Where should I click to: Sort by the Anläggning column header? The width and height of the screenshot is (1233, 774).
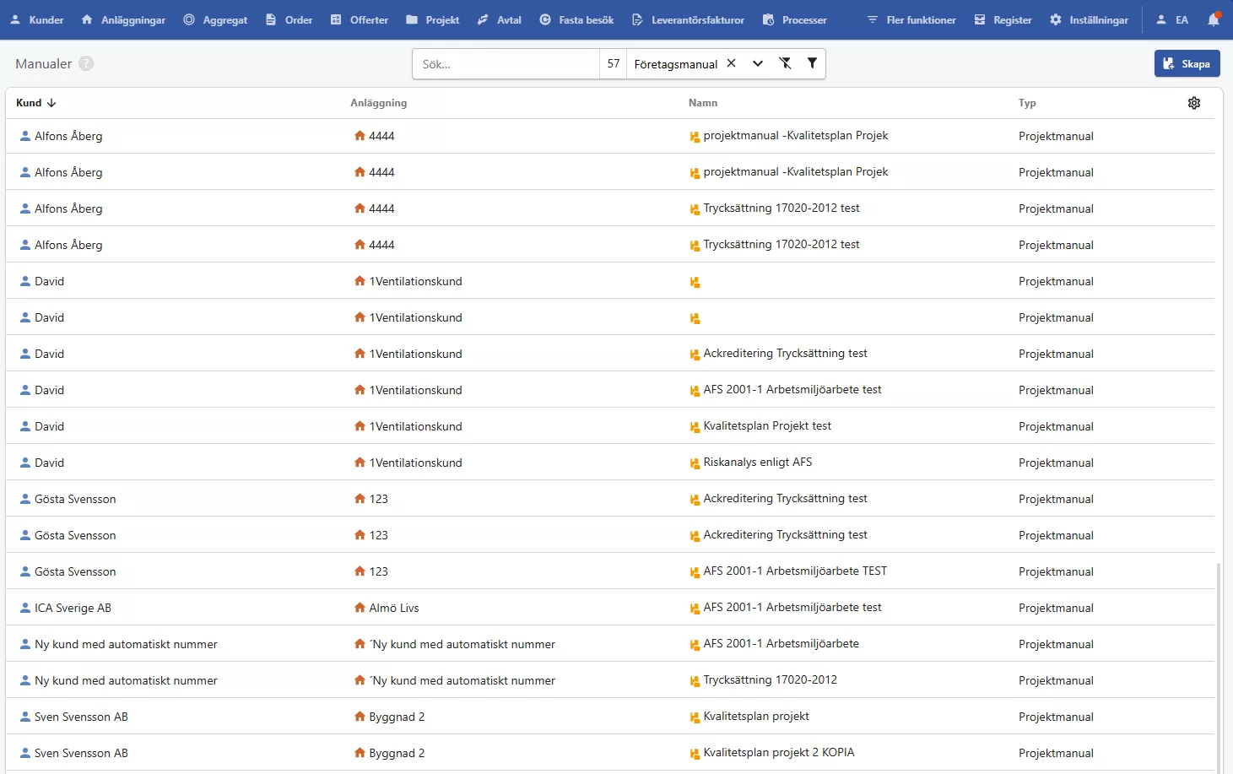coord(378,103)
